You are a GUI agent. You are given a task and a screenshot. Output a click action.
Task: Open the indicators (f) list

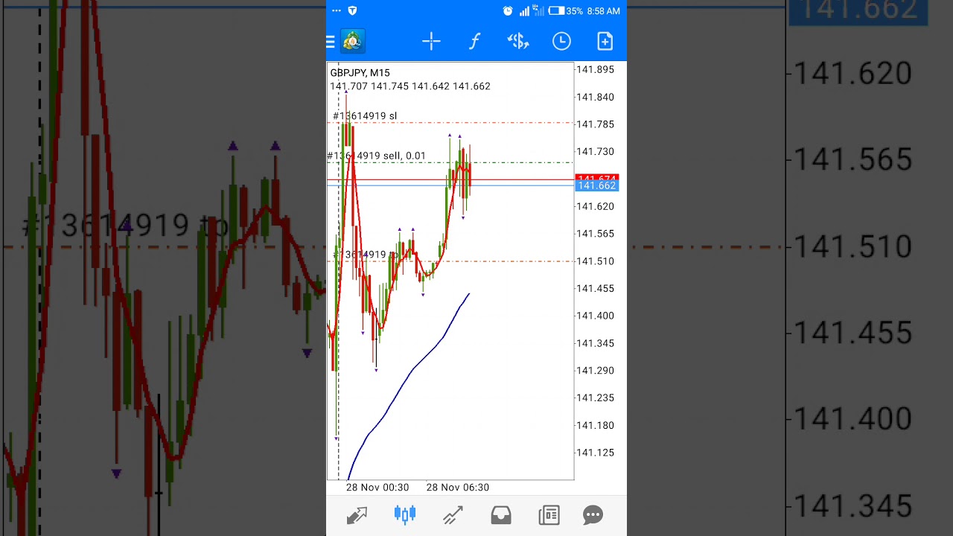point(474,42)
